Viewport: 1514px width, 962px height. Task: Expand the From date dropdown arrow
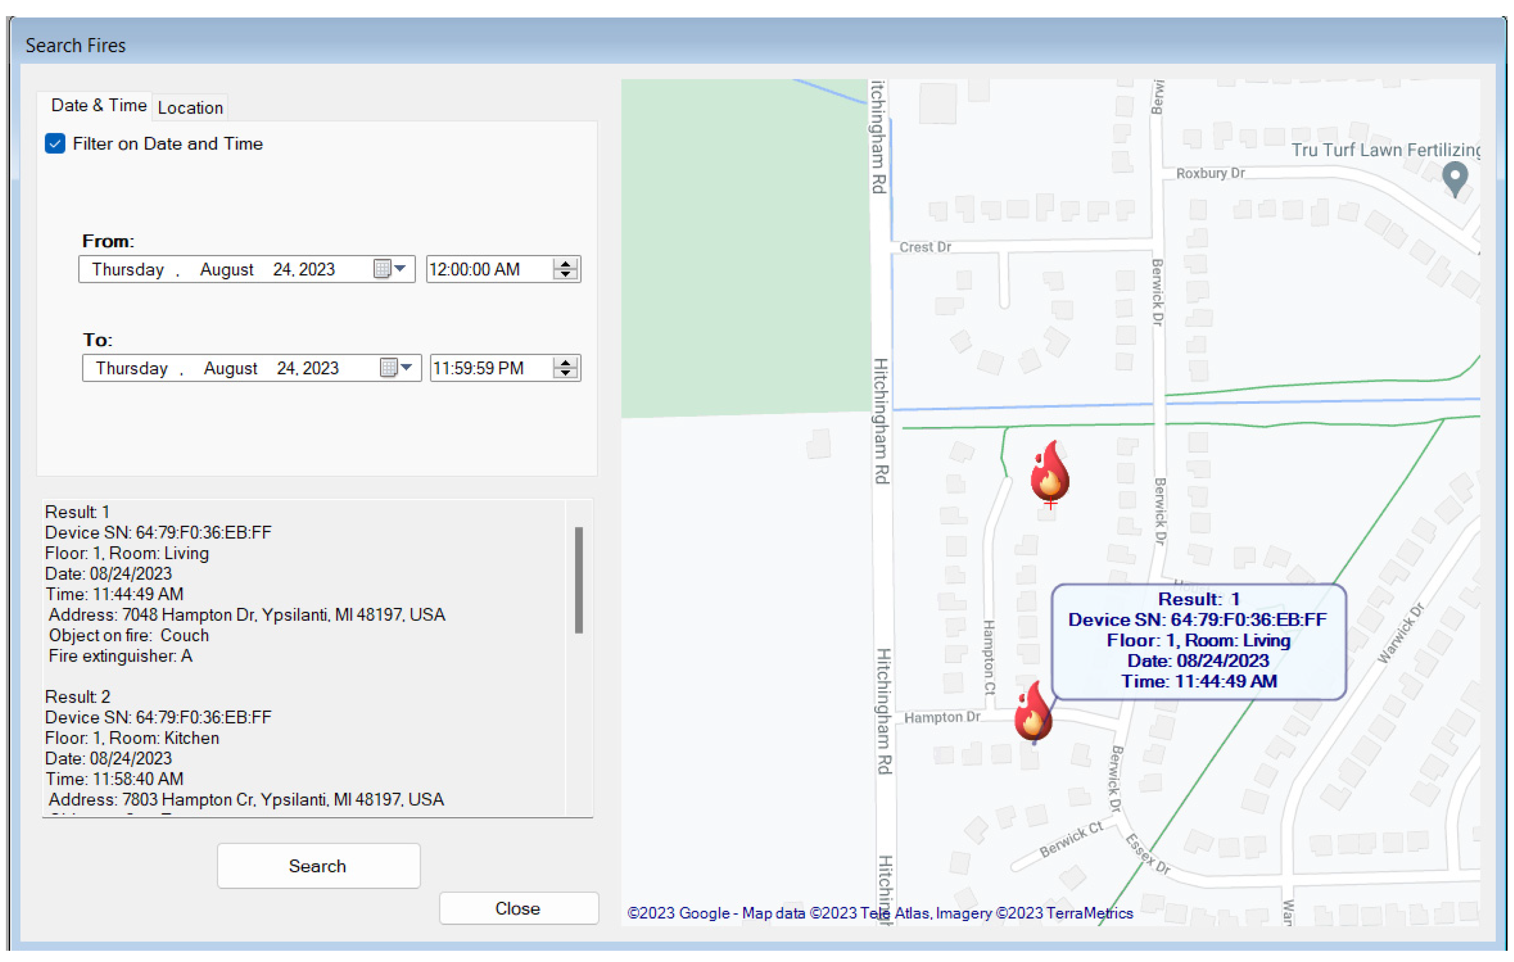(400, 268)
